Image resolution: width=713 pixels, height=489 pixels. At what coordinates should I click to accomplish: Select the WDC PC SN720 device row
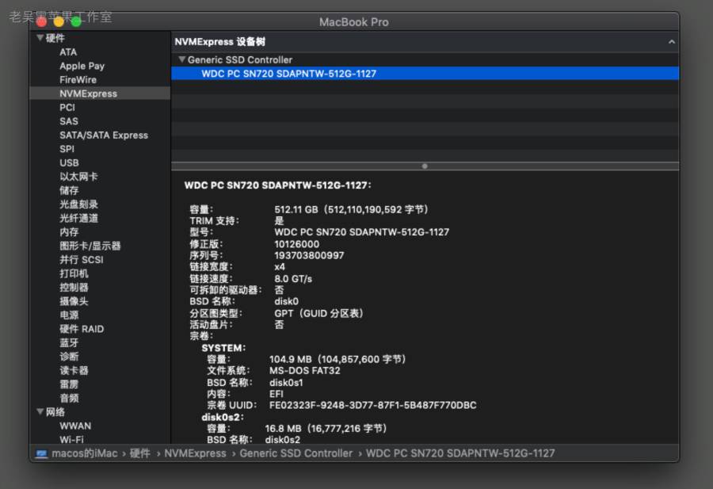pos(425,73)
